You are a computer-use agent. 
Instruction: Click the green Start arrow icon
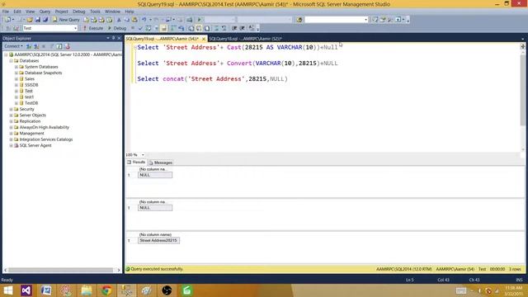(199, 20)
